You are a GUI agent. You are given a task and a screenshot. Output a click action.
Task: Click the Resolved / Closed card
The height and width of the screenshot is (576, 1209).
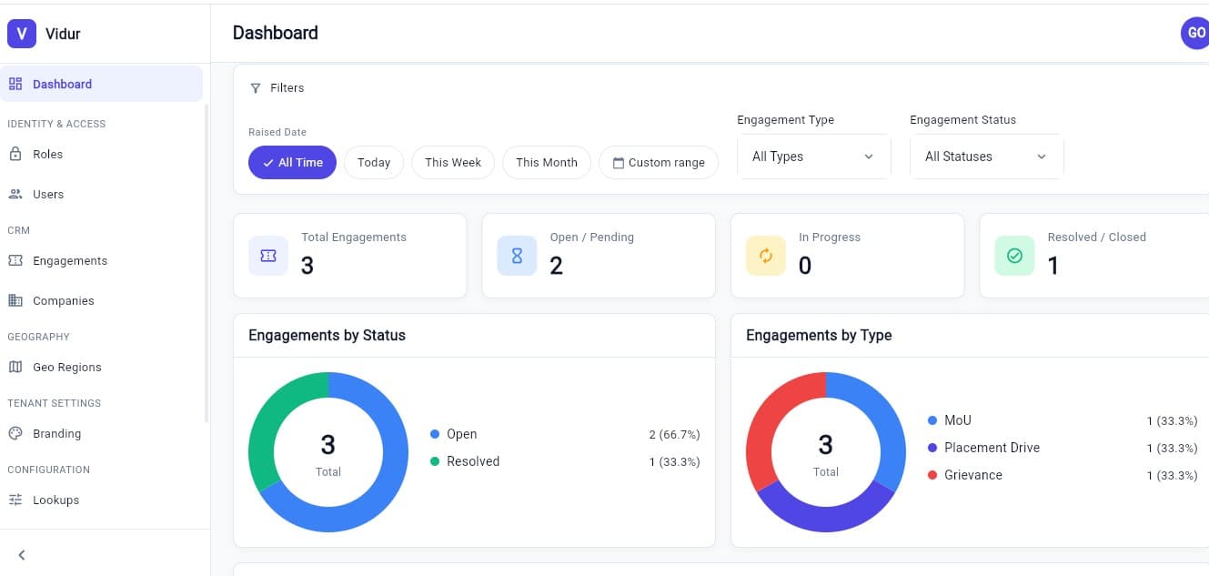tap(1094, 256)
